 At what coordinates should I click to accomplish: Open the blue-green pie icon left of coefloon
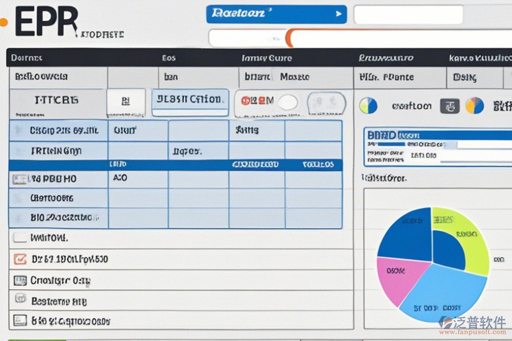[368, 105]
